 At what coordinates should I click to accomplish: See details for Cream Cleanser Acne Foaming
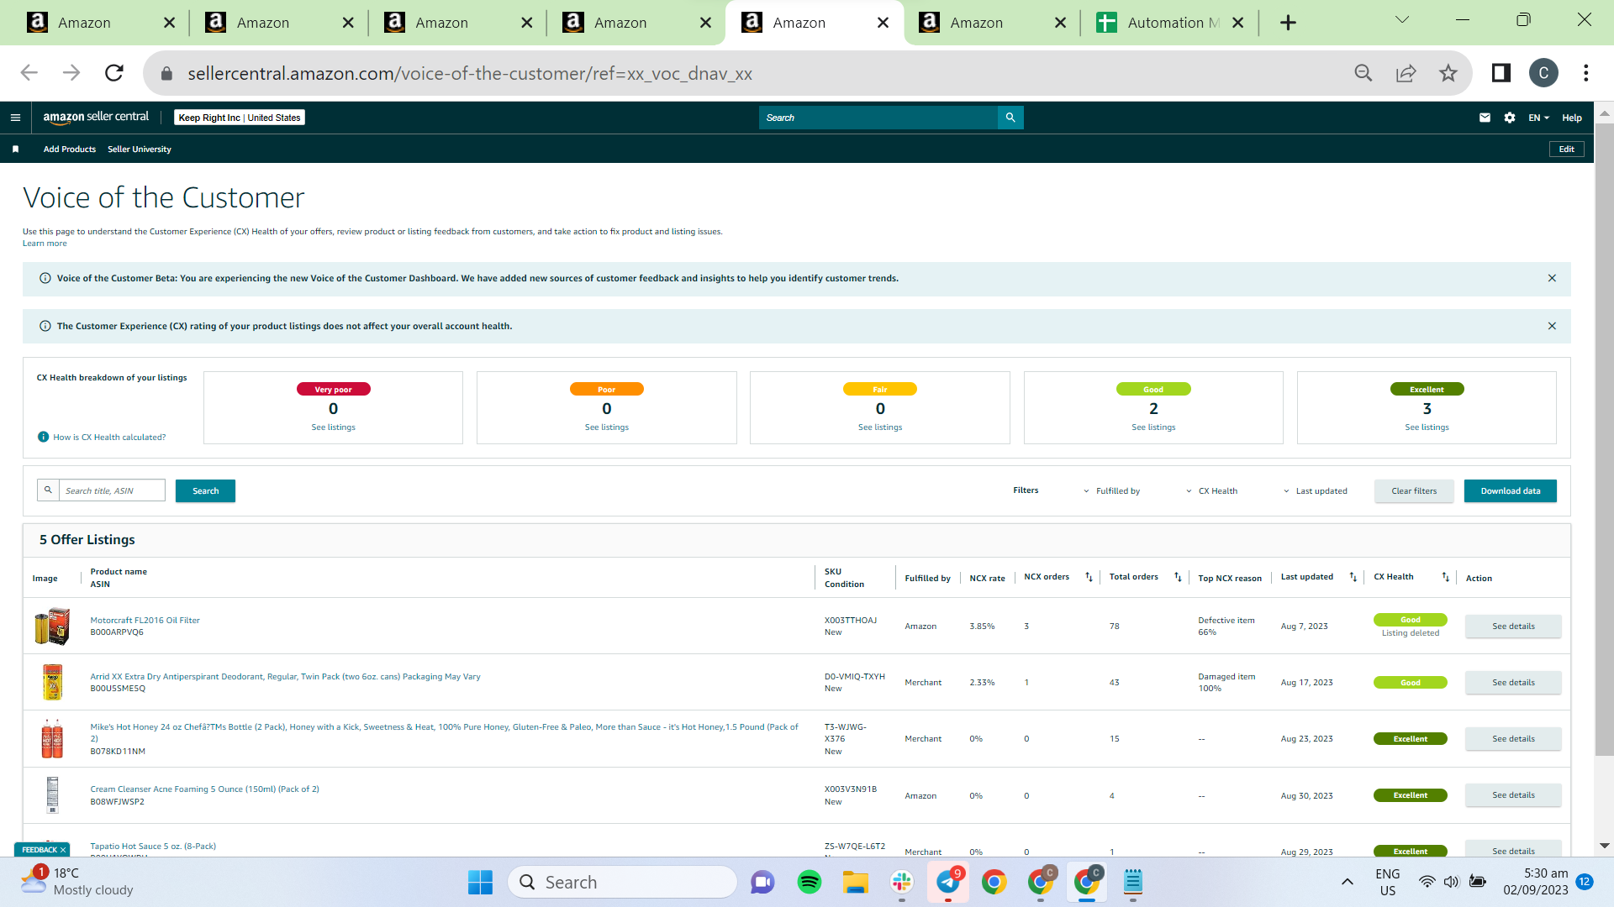point(1513,795)
